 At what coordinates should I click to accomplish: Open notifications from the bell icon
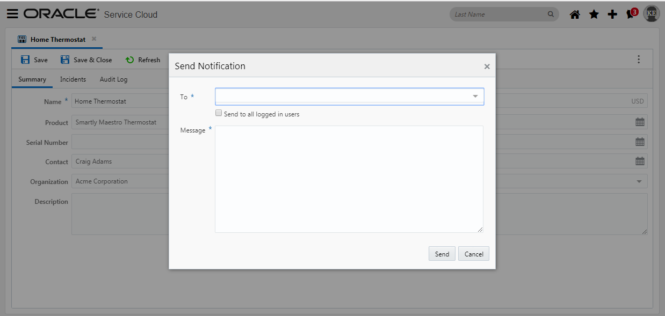pos(630,14)
